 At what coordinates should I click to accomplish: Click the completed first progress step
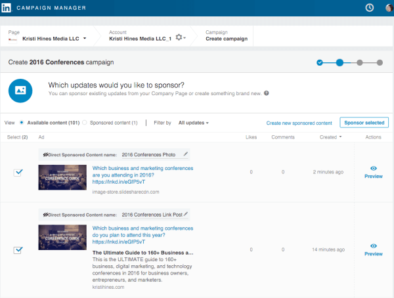pyautogui.click(x=320, y=62)
